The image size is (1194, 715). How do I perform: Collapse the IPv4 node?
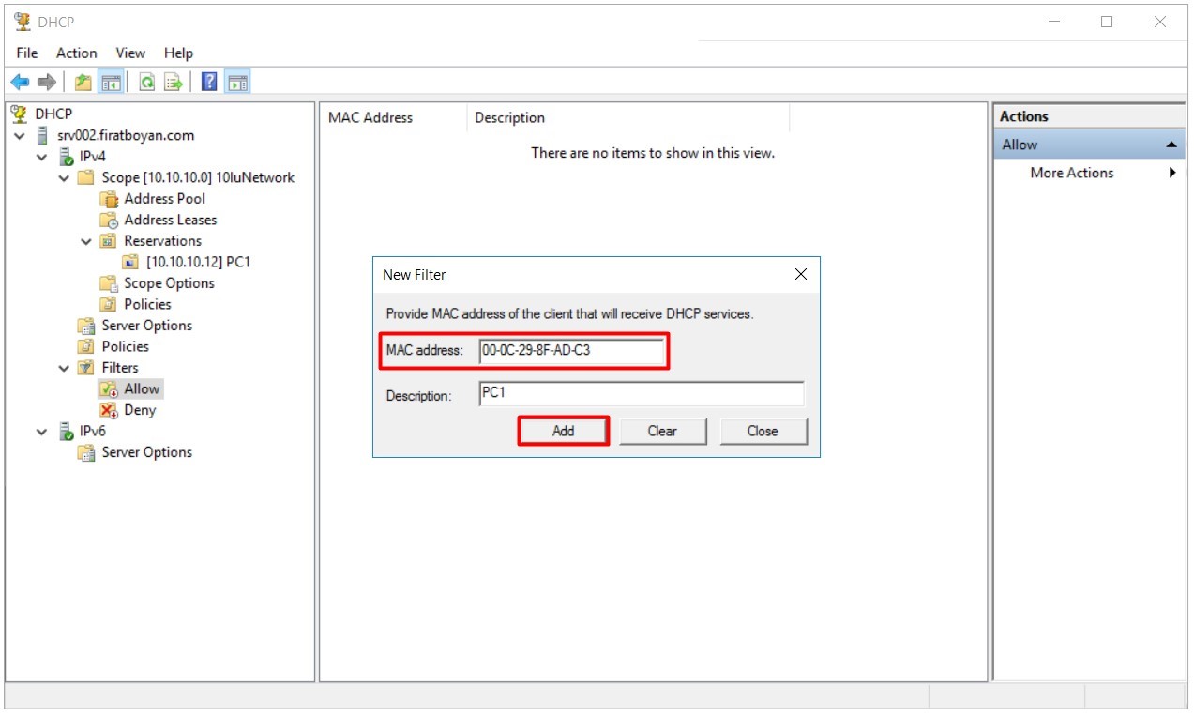click(42, 157)
